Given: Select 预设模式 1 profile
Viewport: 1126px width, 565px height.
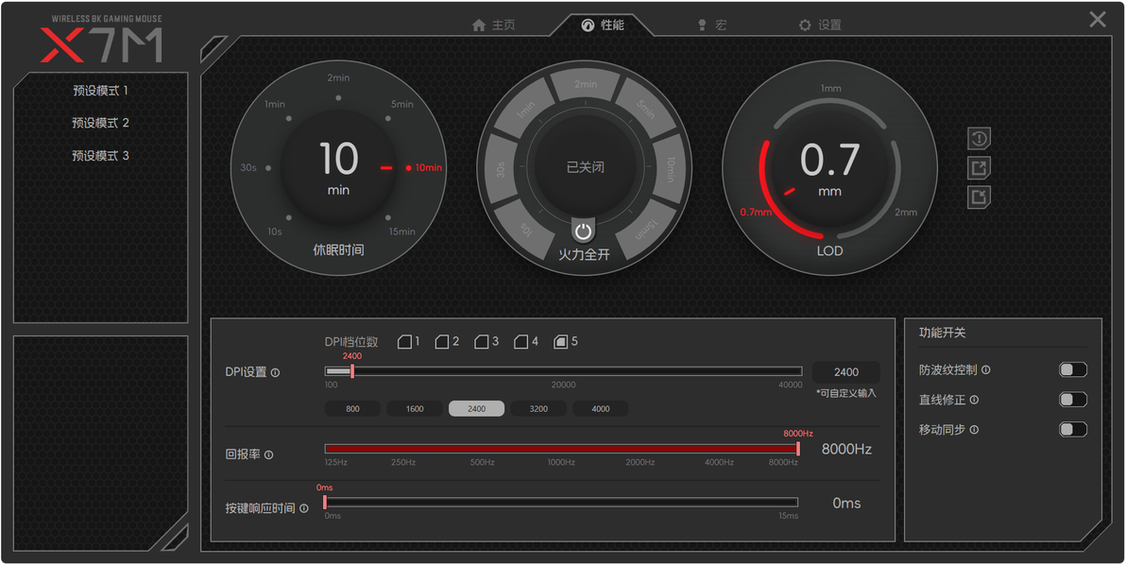Looking at the screenshot, I should [x=100, y=92].
